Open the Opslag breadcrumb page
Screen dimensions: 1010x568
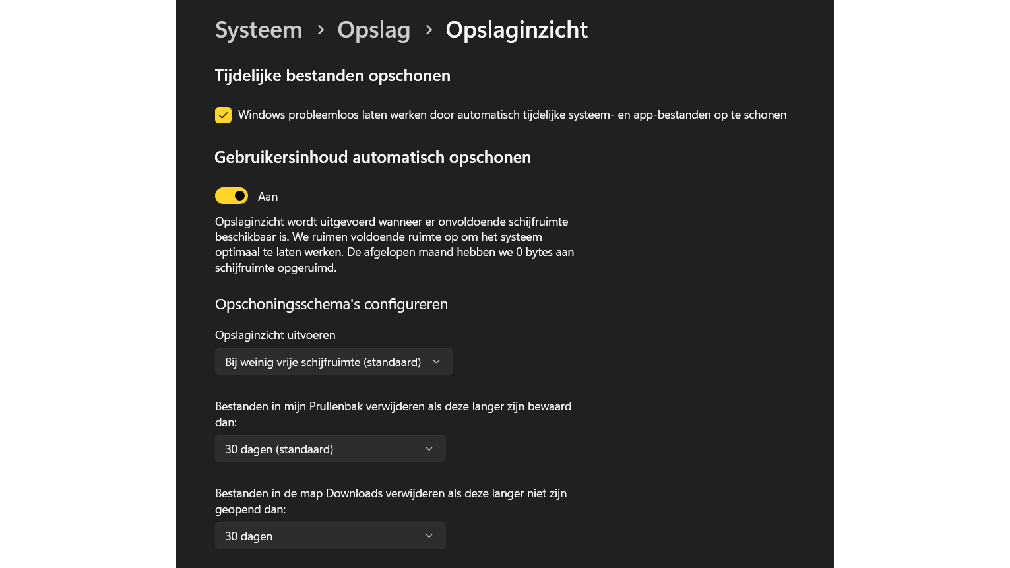(x=373, y=30)
